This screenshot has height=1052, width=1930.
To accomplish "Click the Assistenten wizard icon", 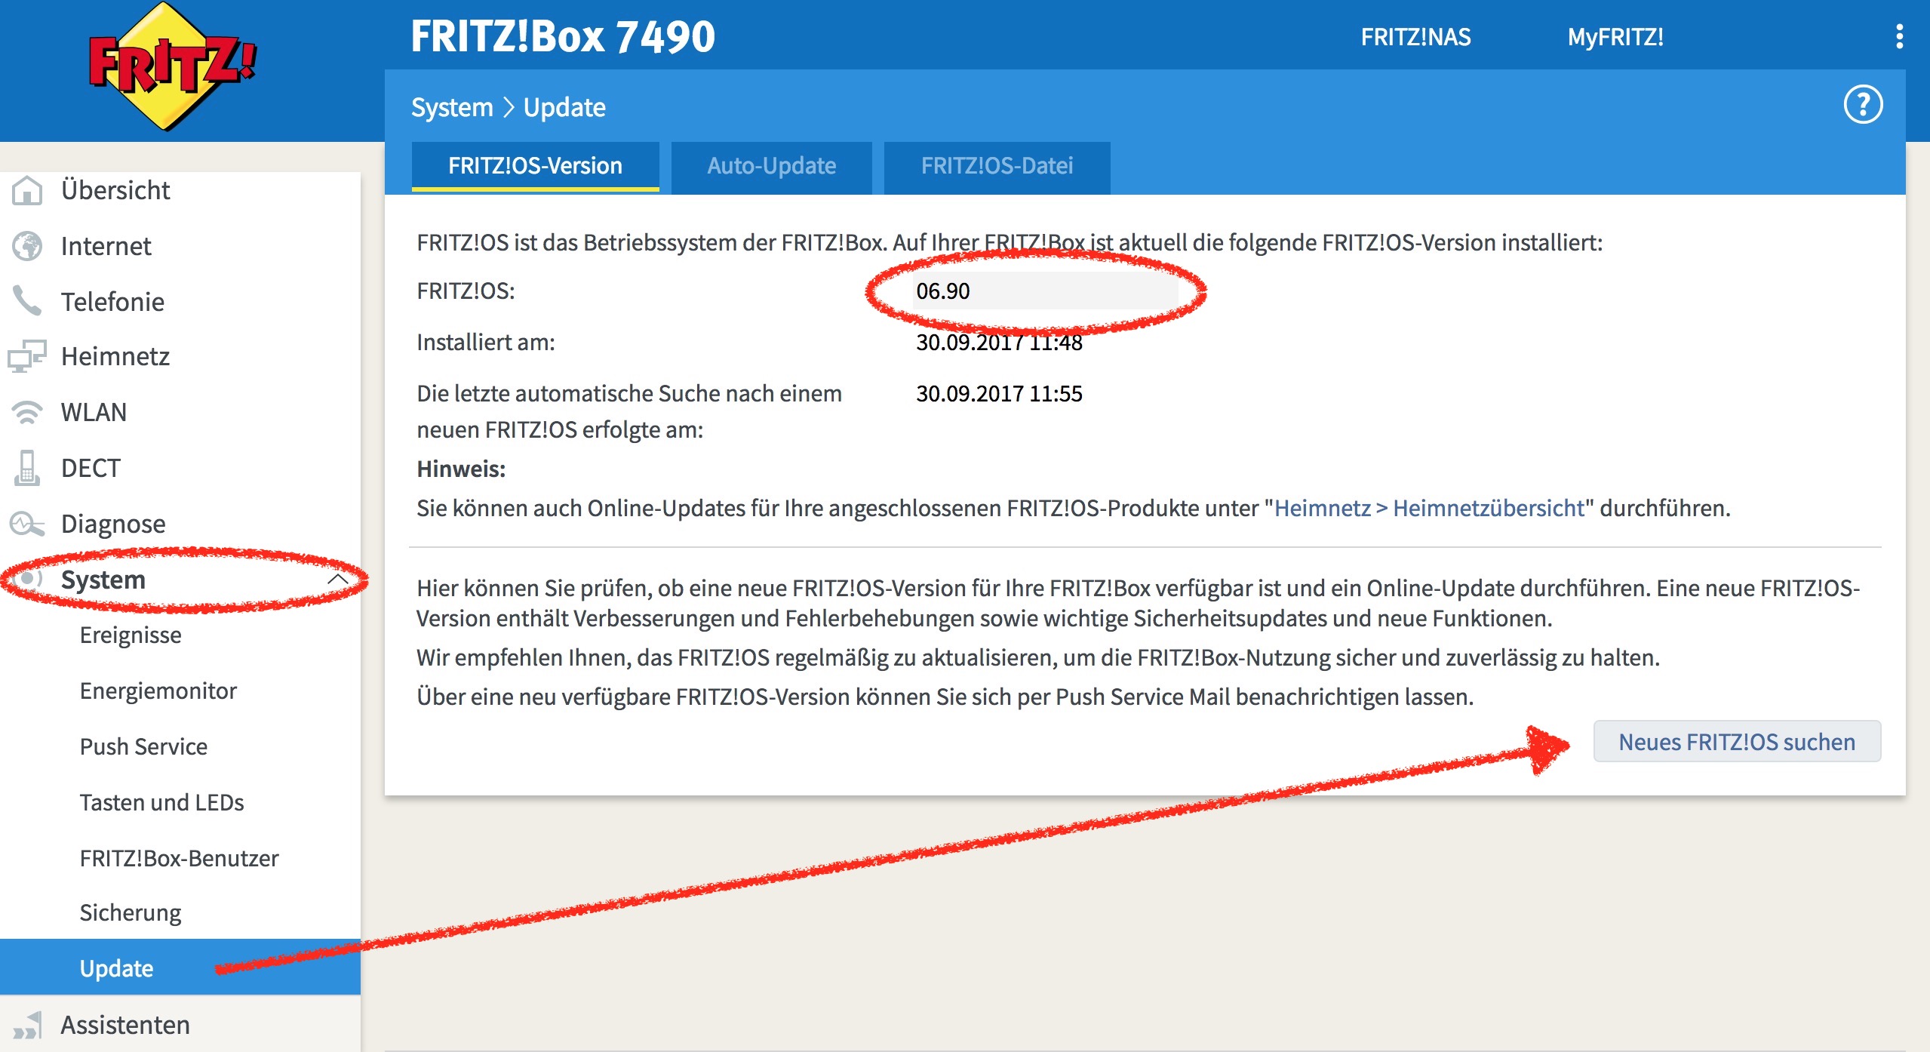I will 27,1025.
